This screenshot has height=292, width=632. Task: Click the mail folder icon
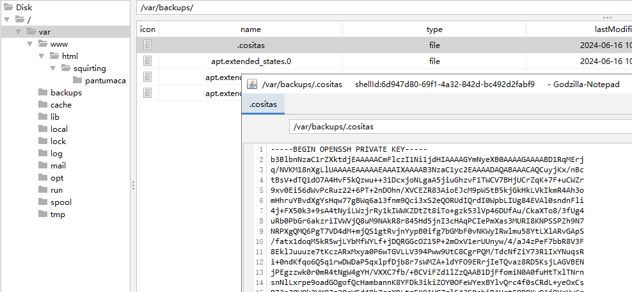pyautogui.click(x=43, y=165)
